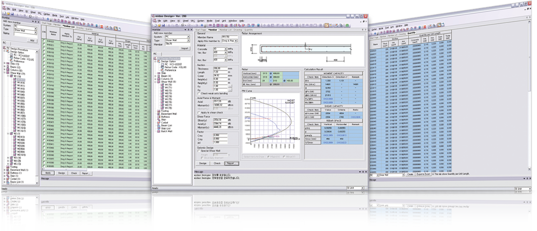The image size is (537, 231).
Task: Click Export to Excel button in right window
Action: pyautogui.click(x=423, y=174)
